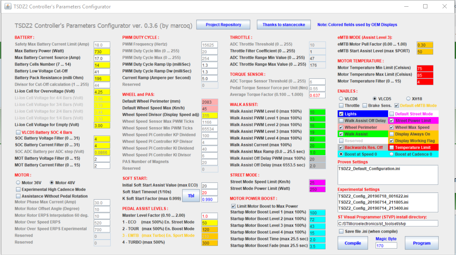Select the Motor 36V radio button

click(x=18, y=183)
